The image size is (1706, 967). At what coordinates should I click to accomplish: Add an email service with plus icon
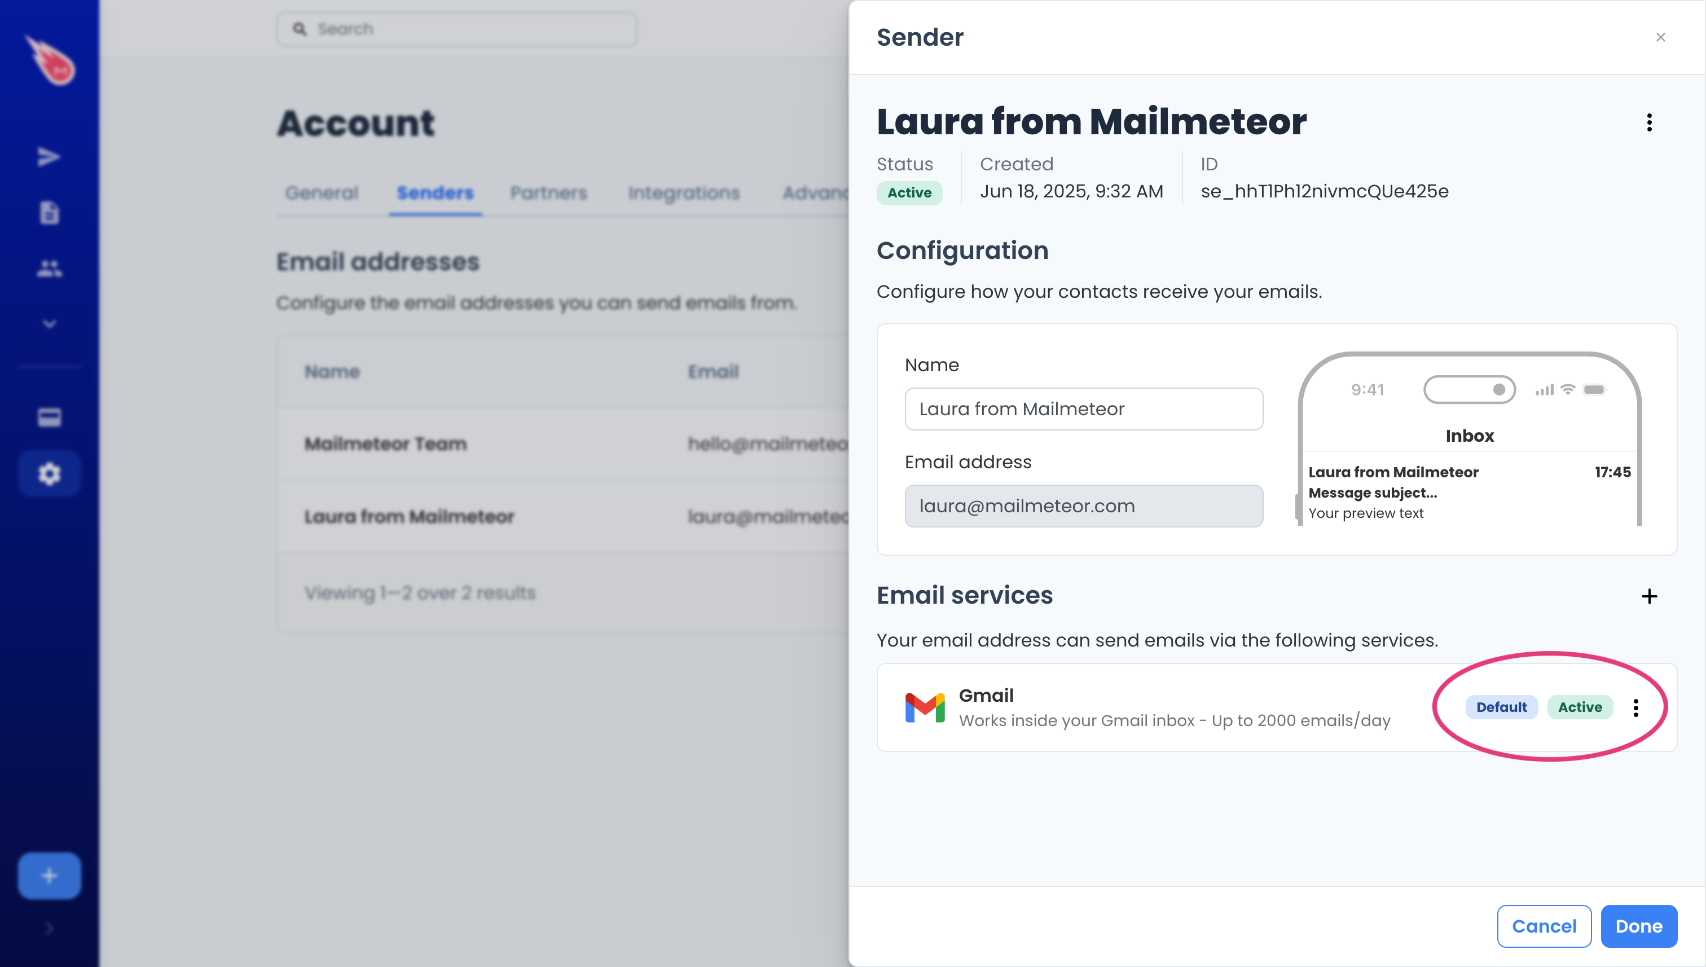[1649, 596]
